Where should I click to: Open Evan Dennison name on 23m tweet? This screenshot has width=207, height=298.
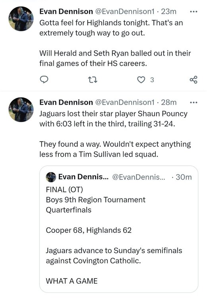tap(66, 12)
